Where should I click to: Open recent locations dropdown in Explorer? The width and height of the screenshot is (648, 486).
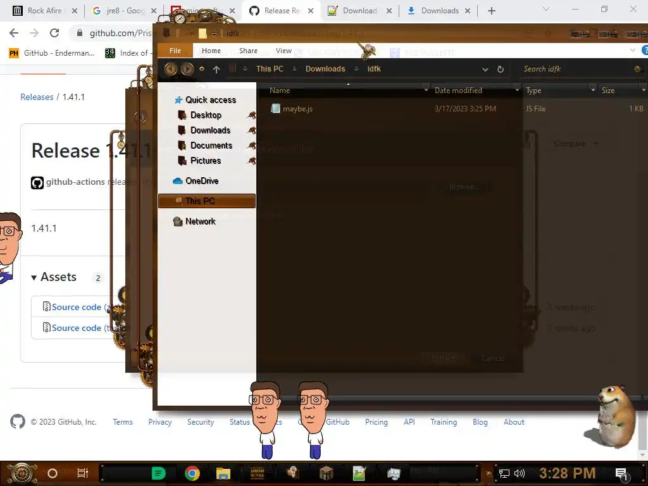coord(202,69)
